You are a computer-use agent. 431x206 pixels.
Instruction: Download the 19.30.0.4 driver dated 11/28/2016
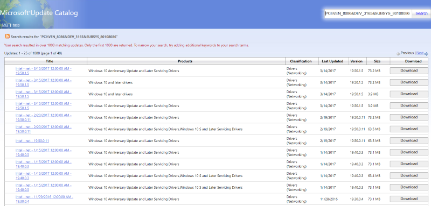point(409,199)
